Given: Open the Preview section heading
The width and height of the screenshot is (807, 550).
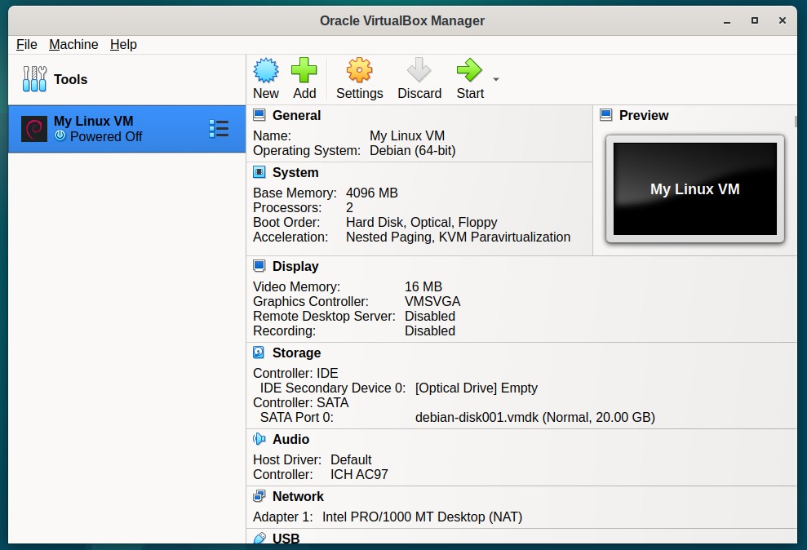Looking at the screenshot, I should [x=644, y=115].
